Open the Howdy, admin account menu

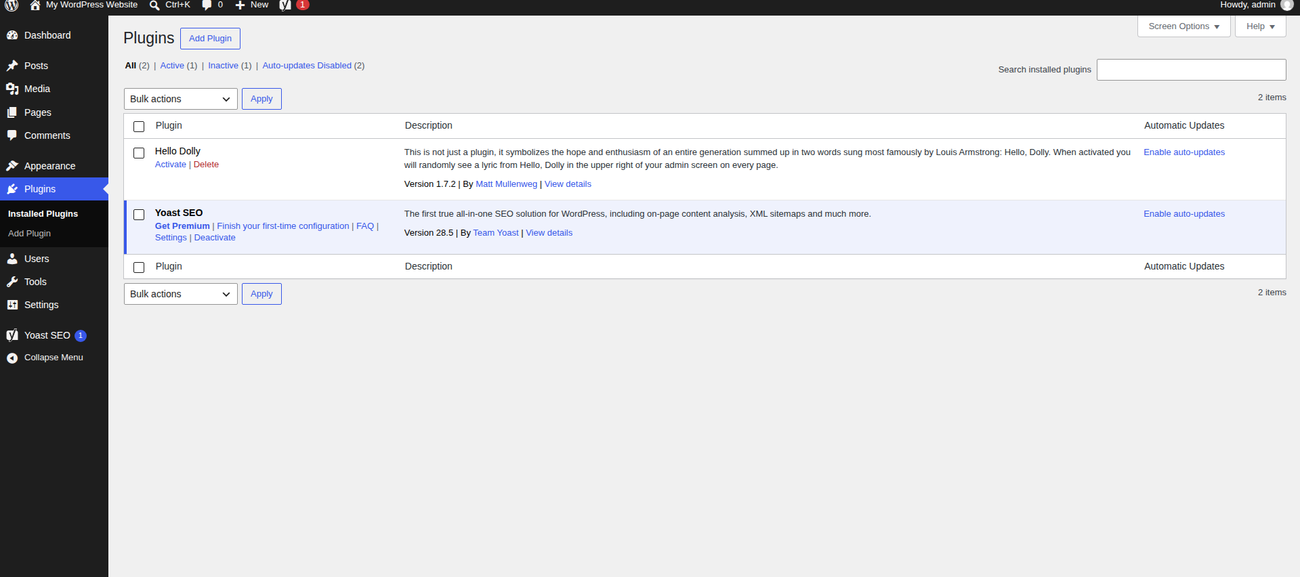coord(1256,5)
